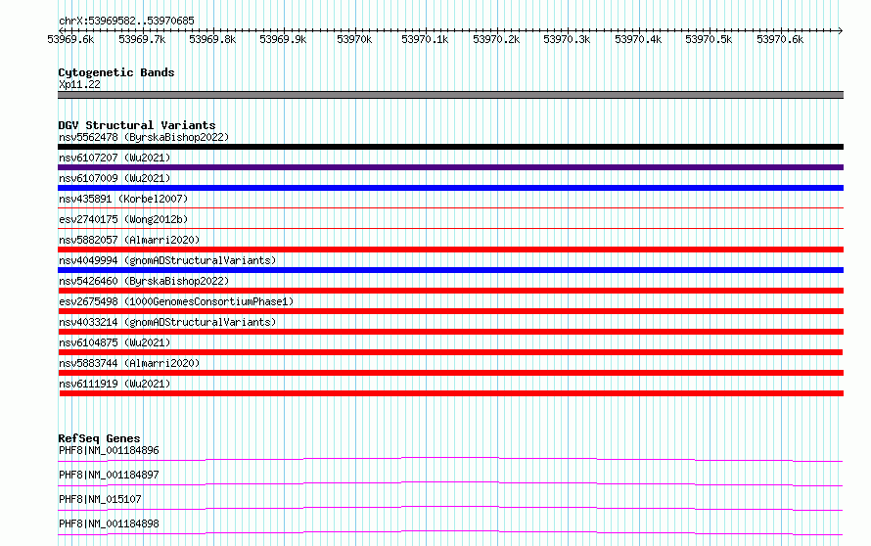Screen dimensions: 871x546
Task: Click the 53970.3k ruler tick label
Action: point(567,39)
